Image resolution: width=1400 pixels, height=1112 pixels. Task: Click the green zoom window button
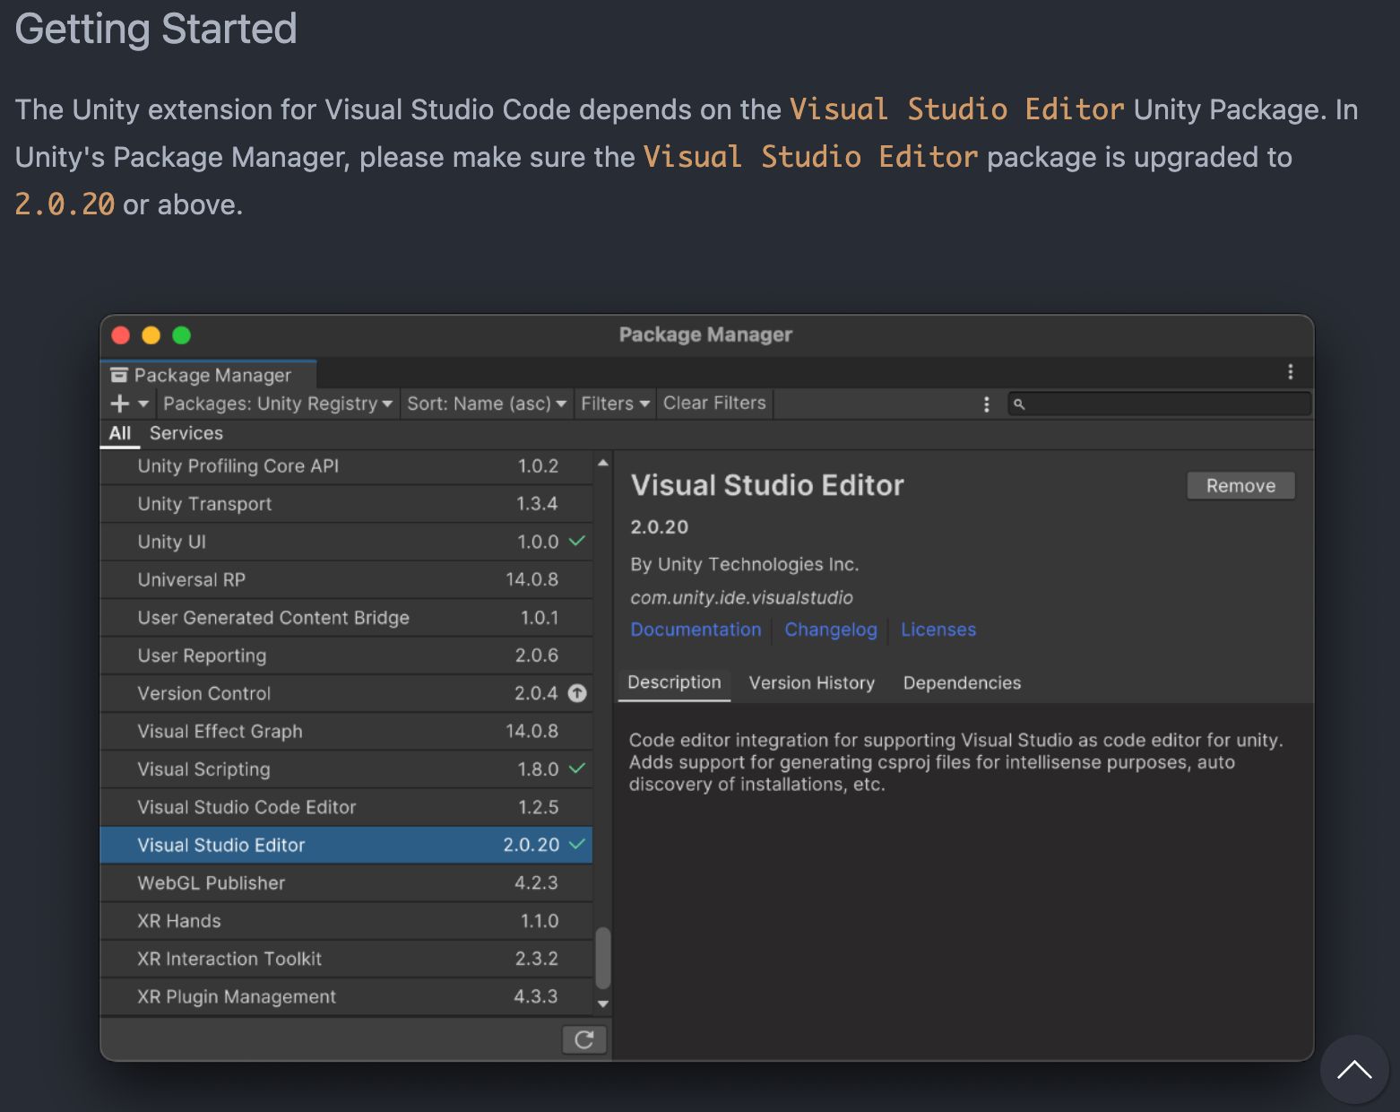(182, 335)
